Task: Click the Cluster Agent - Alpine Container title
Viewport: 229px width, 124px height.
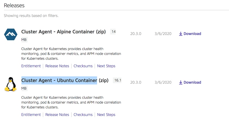Action: (63, 32)
